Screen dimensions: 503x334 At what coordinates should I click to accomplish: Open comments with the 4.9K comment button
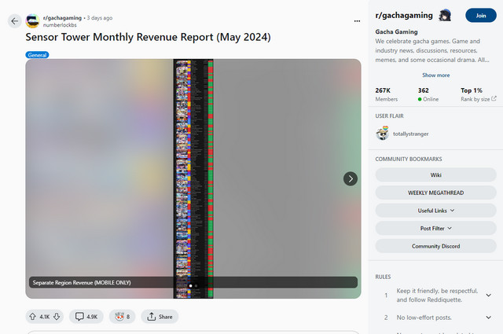[86, 317]
